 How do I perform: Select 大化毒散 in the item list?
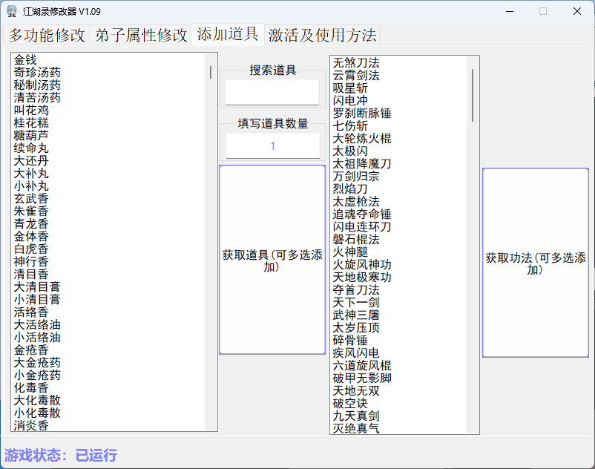tap(37, 400)
